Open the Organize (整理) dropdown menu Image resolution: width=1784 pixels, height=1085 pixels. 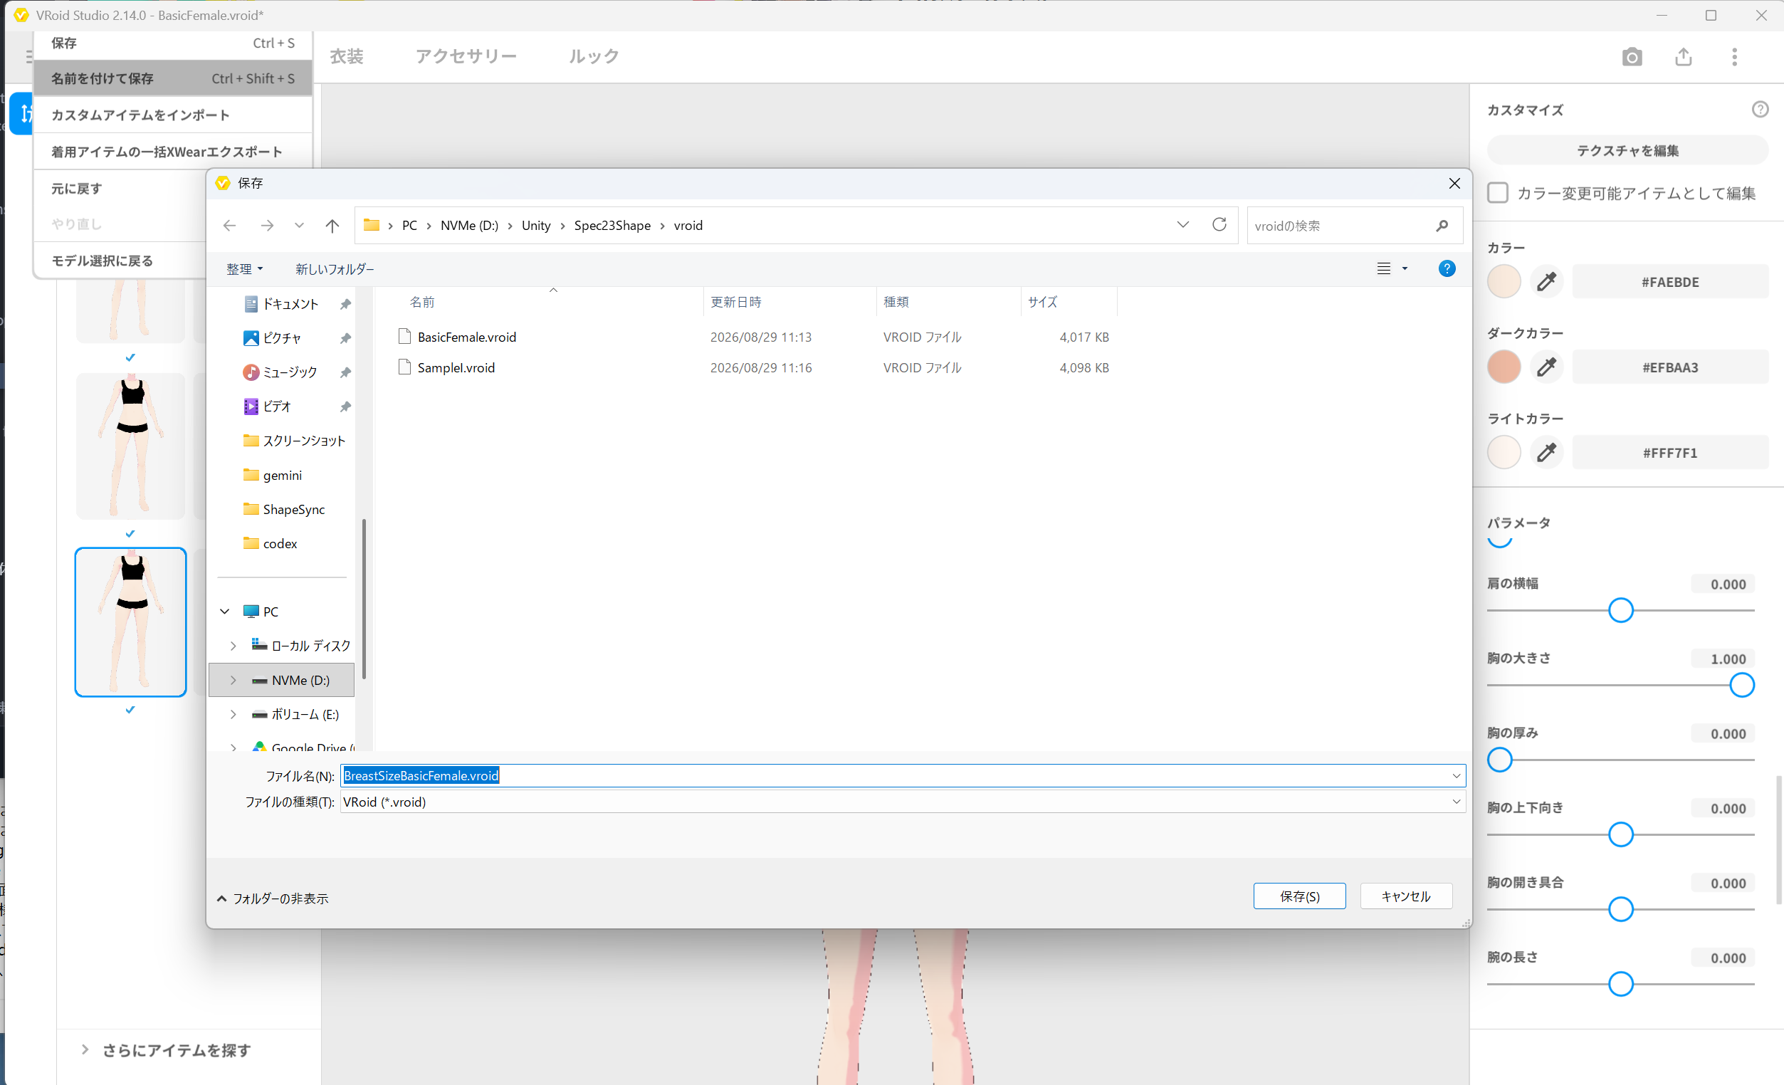(x=245, y=268)
